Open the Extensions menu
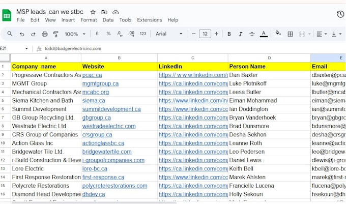The height and width of the screenshot is (204, 346). coord(150,20)
